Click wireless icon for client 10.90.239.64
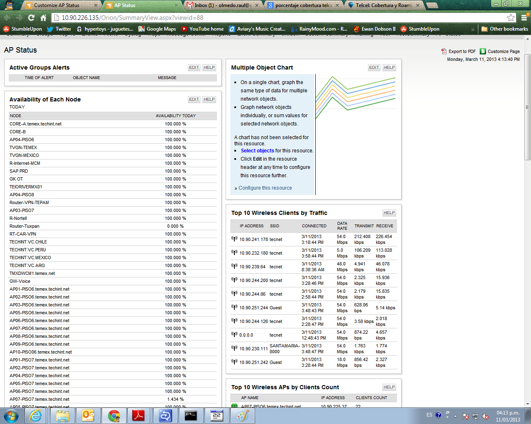The image size is (531, 424). pyautogui.click(x=234, y=266)
